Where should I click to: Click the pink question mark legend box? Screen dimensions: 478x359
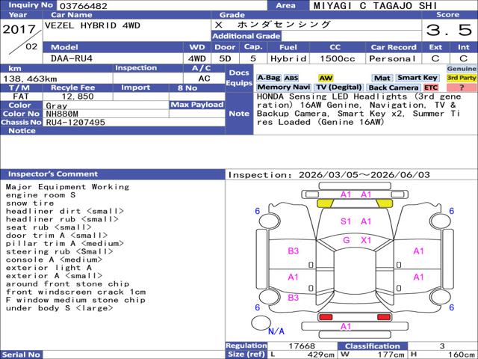point(462,88)
